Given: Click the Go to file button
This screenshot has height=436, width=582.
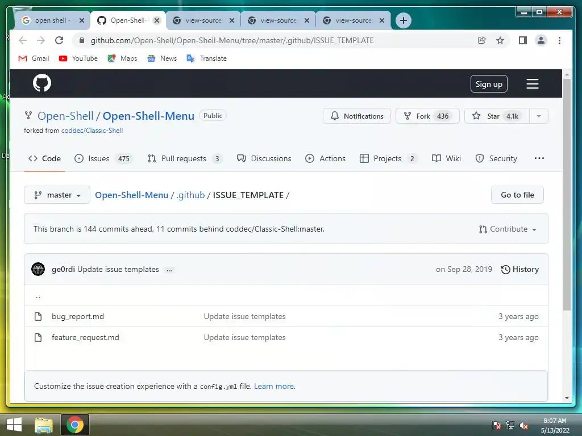Looking at the screenshot, I should [x=517, y=195].
